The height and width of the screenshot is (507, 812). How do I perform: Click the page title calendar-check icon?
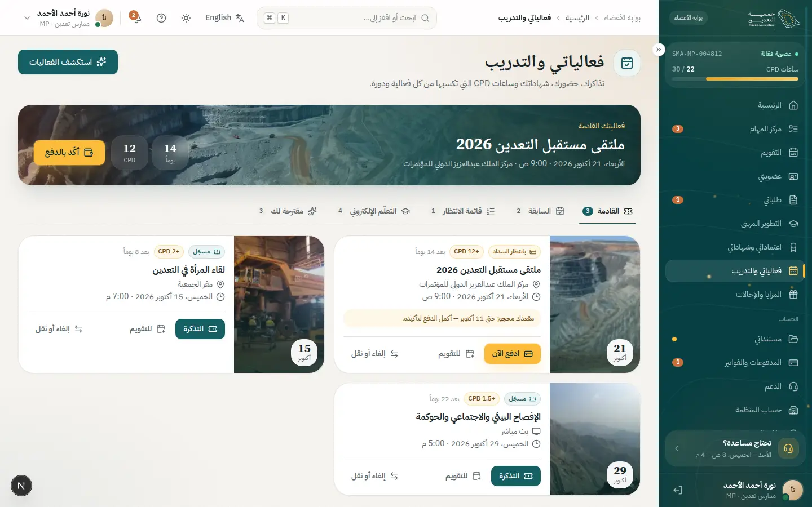626,63
